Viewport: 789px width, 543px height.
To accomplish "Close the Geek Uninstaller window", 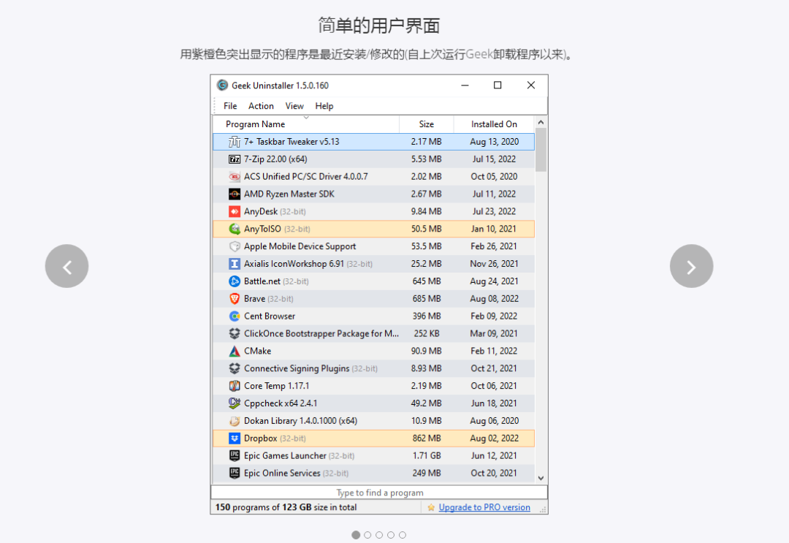I will [x=531, y=85].
